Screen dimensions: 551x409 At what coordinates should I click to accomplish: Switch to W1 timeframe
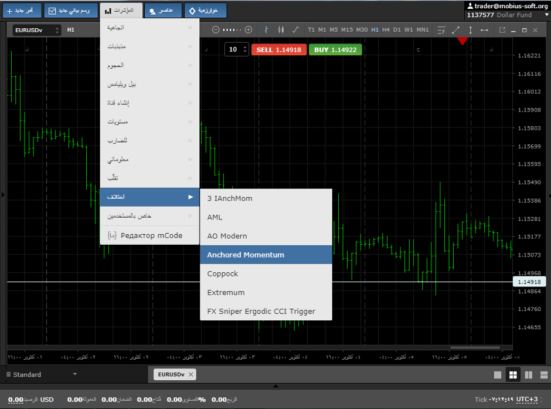tap(409, 30)
